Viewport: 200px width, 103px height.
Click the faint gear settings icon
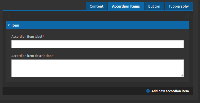[x=187, y=16]
